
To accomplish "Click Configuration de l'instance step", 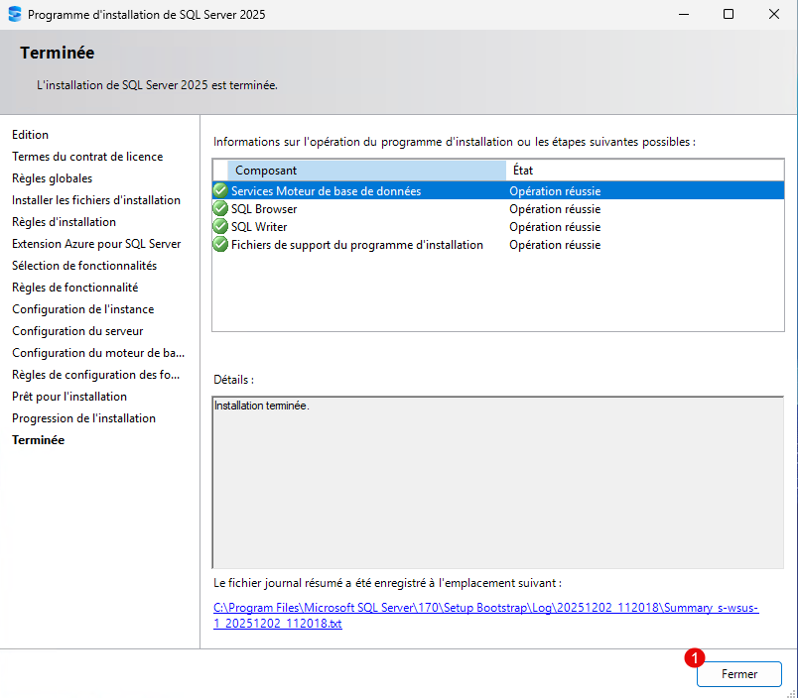I will pyautogui.click(x=82, y=309).
